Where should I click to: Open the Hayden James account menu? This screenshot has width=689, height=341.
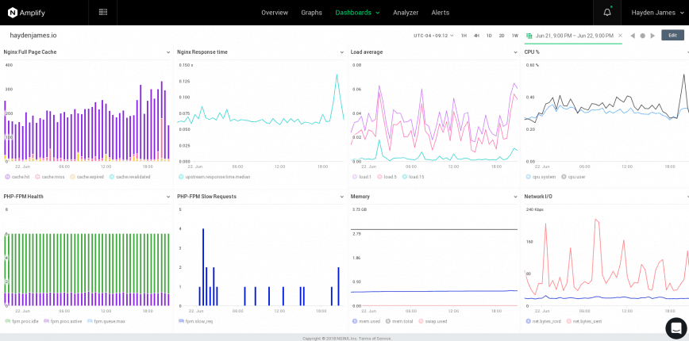pyautogui.click(x=656, y=12)
